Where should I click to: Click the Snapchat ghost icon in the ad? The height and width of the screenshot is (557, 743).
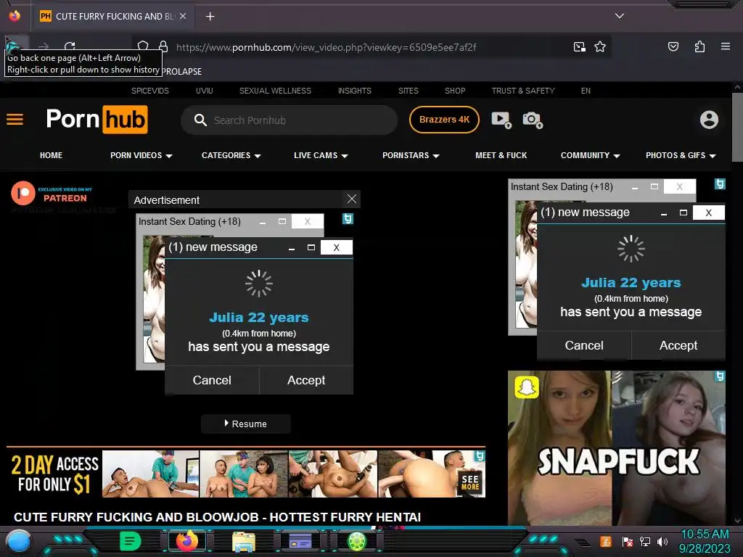[x=527, y=387]
